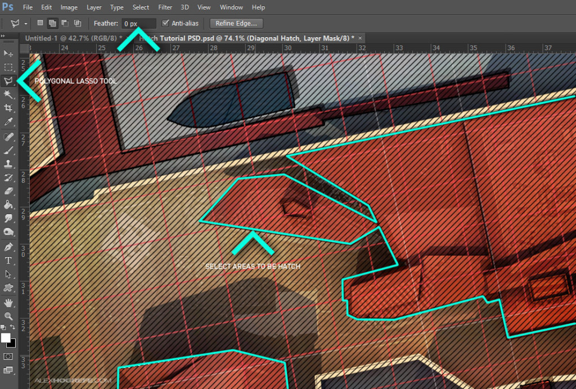Screen dimensions: 576x389
Task: Choose the Crop tool
Action: [x=8, y=108]
